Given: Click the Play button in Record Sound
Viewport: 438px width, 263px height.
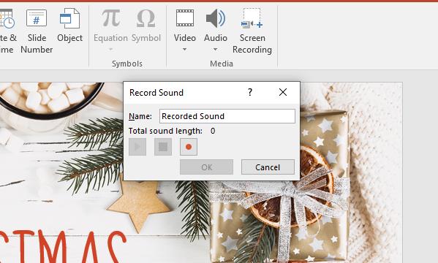Looking at the screenshot, I should pyautogui.click(x=137, y=147).
